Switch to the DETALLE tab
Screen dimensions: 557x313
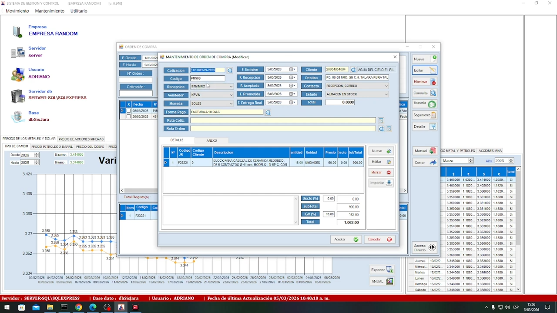tap(177, 140)
